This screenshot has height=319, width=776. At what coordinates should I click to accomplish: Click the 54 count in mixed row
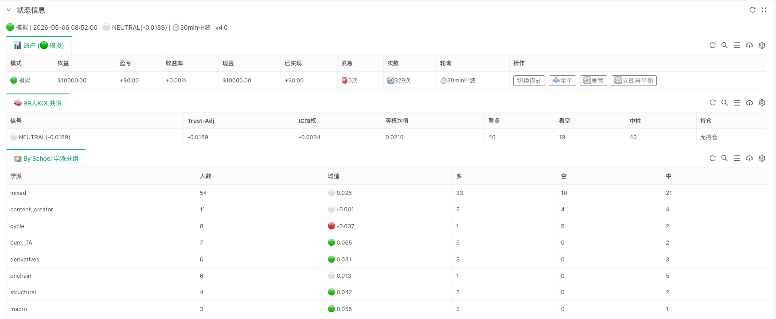pyautogui.click(x=203, y=193)
